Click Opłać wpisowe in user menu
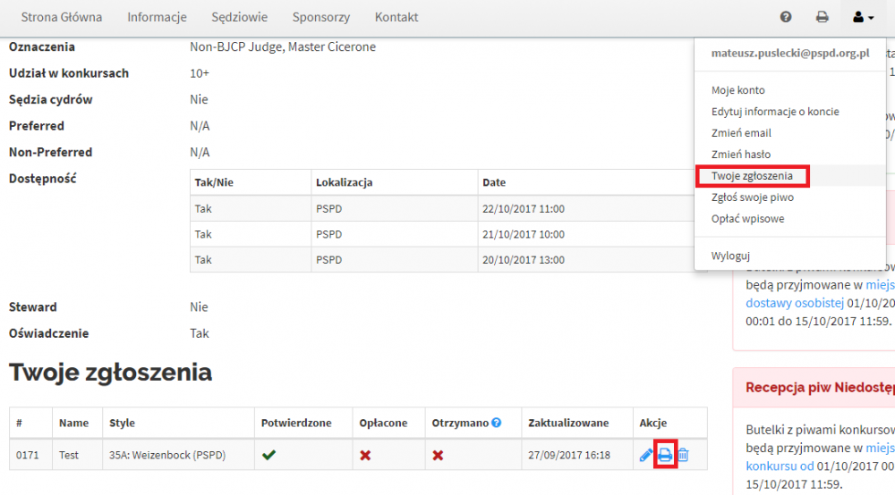 [x=747, y=219]
